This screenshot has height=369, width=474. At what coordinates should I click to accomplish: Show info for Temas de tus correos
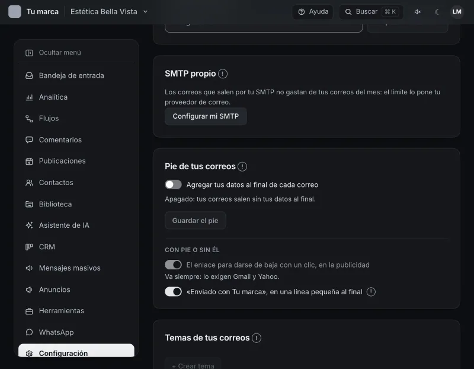(257, 338)
